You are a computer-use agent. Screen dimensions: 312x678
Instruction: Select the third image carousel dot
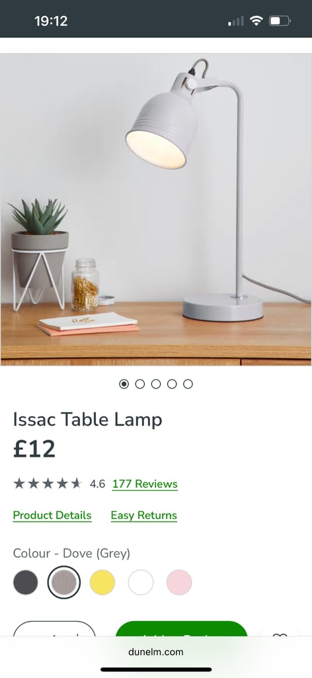[156, 384]
